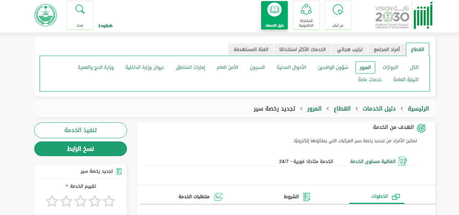Switch language to English
The width and height of the screenshot is (459, 215).
click(105, 26)
